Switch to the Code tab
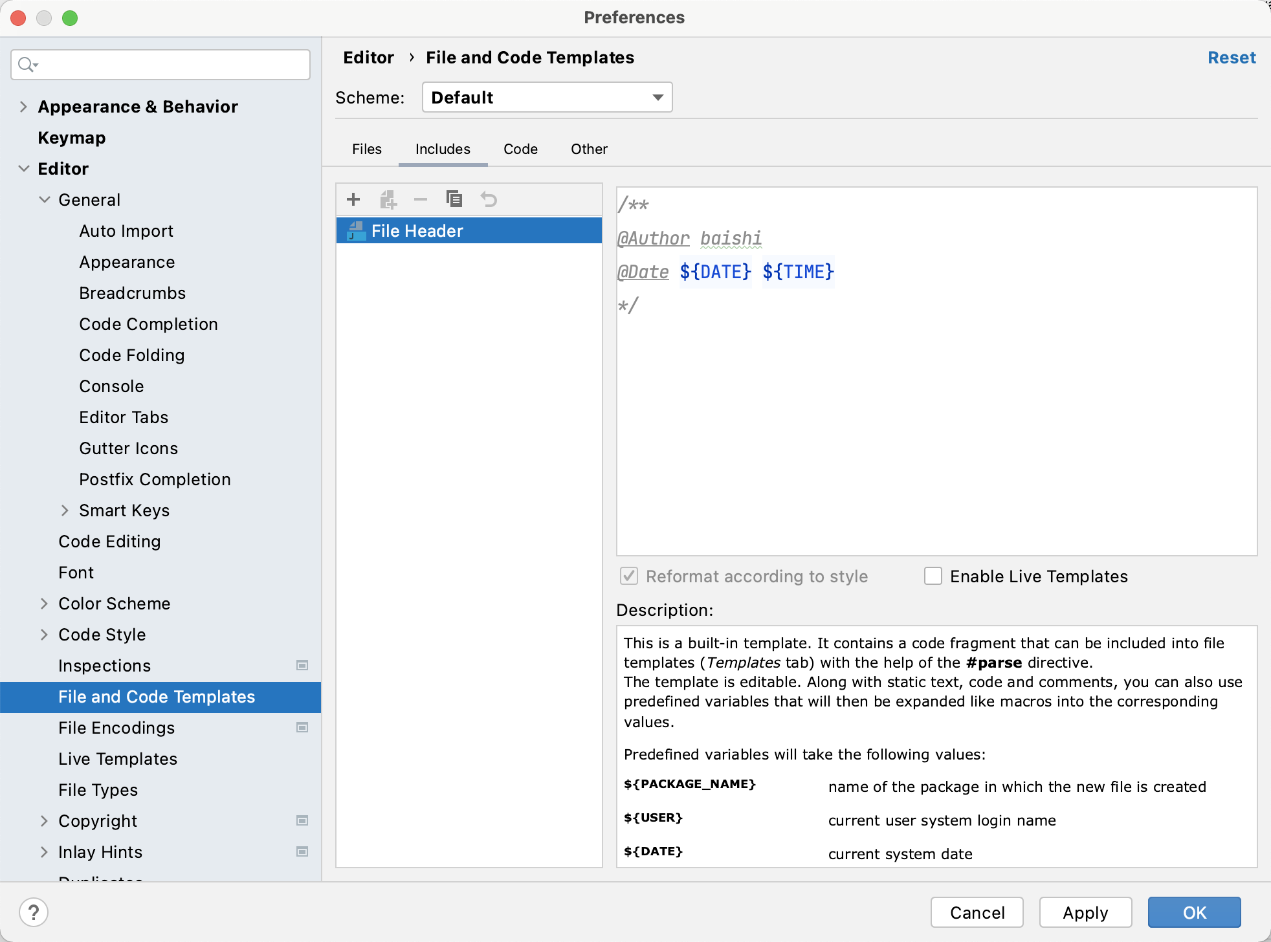The width and height of the screenshot is (1271, 942). 520,149
